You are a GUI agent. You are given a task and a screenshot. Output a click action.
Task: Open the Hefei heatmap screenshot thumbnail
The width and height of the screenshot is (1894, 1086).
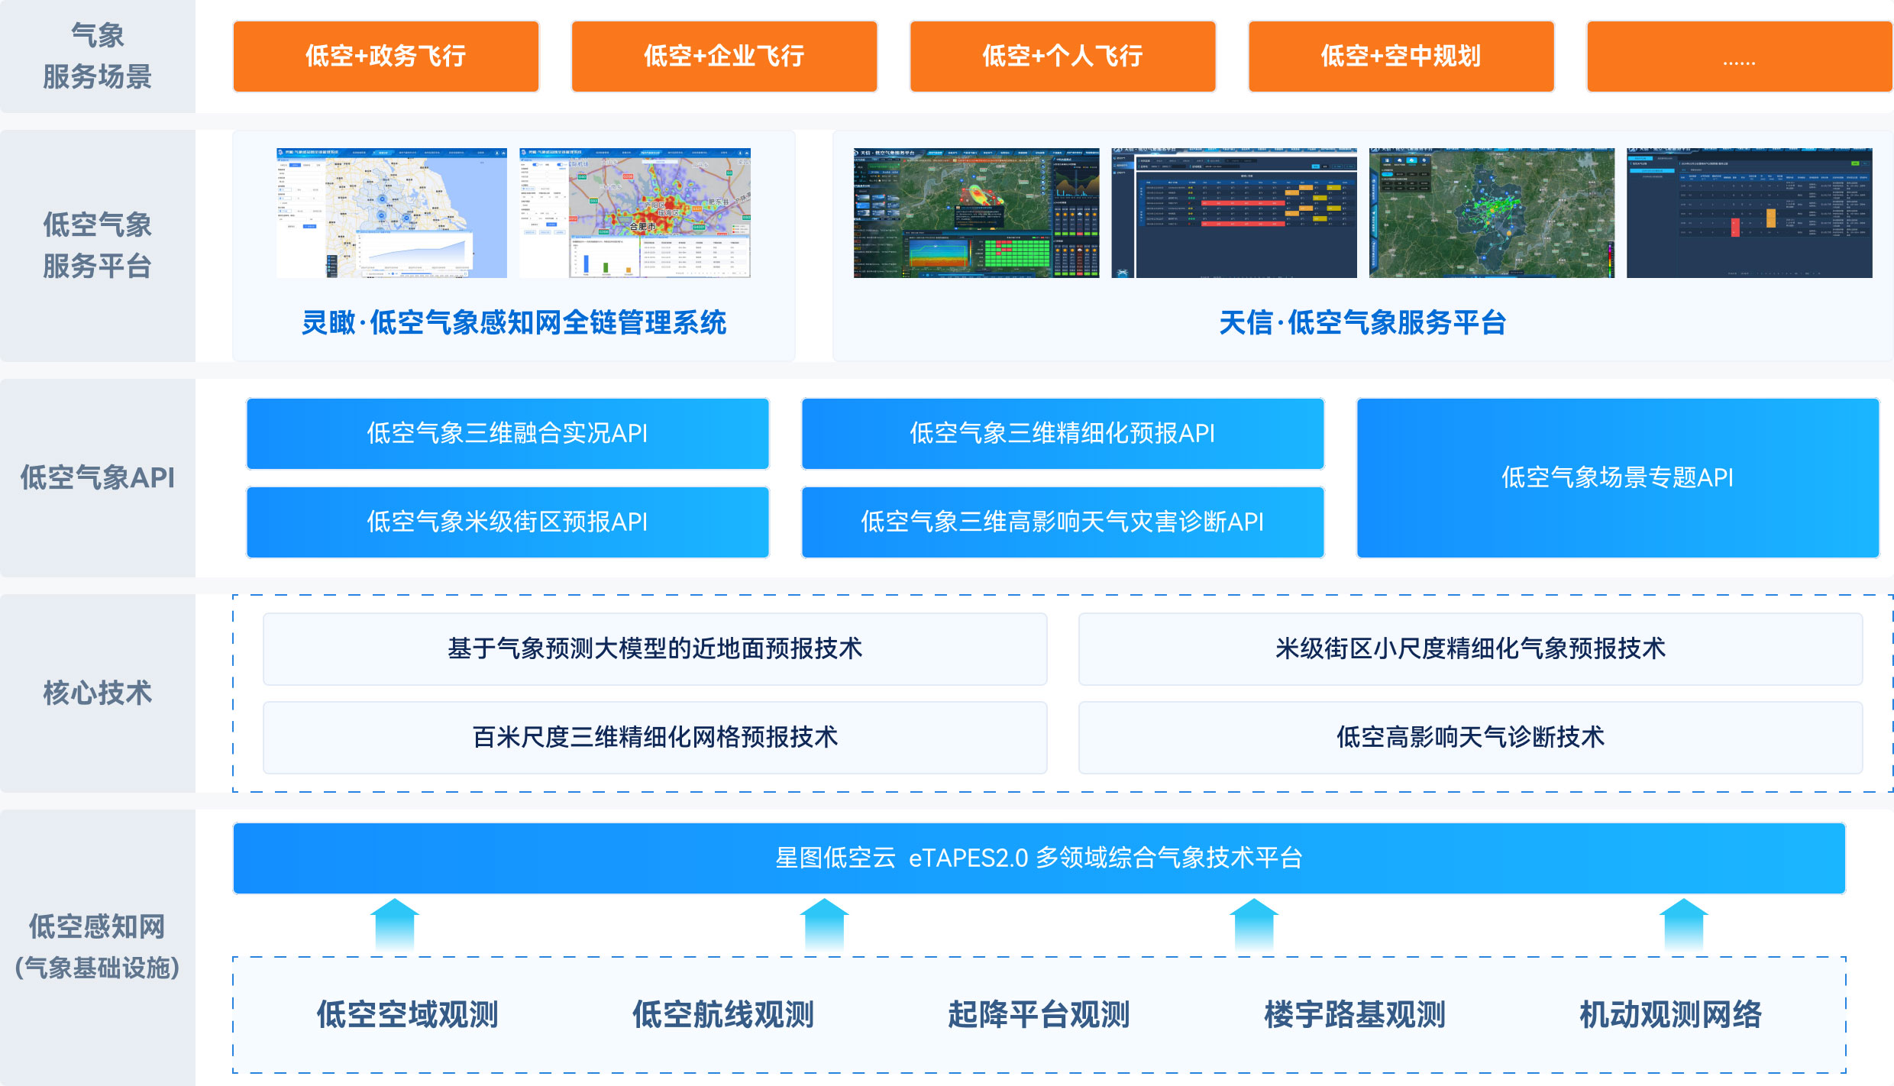click(x=635, y=212)
